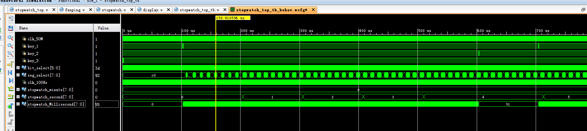
Task: Select the stopwatch_second[7:0] signal name
Action: tap(50, 97)
